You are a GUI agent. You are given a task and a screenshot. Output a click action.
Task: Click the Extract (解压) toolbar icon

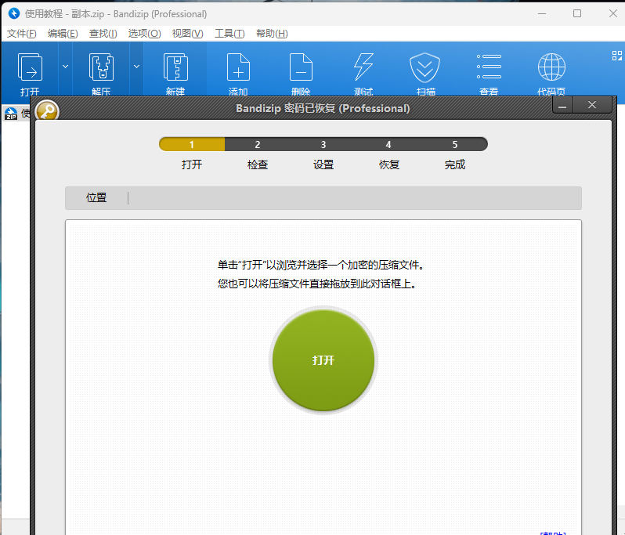tap(101, 67)
